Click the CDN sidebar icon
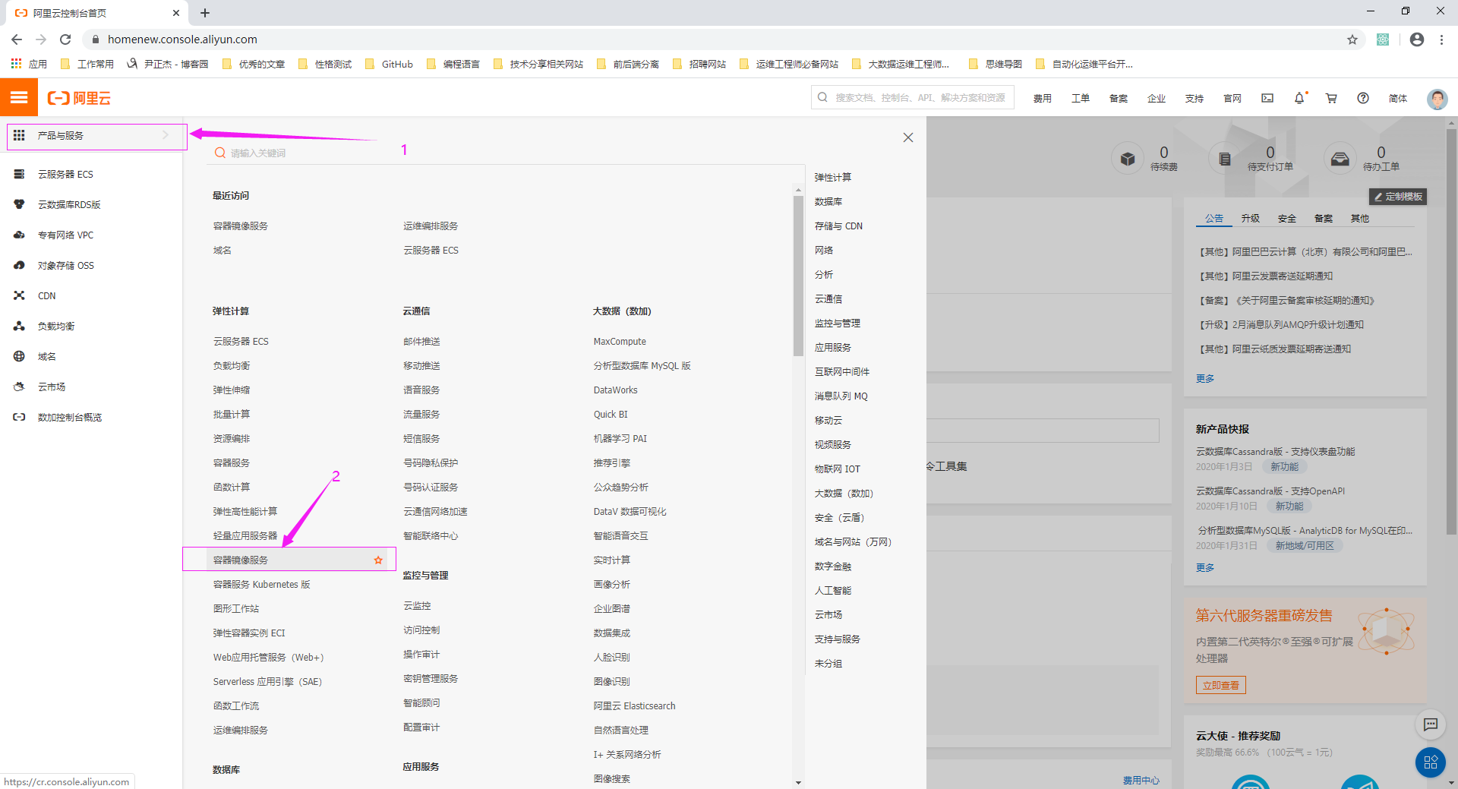The height and width of the screenshot is (789, 1458). click(x=19, y=295)
